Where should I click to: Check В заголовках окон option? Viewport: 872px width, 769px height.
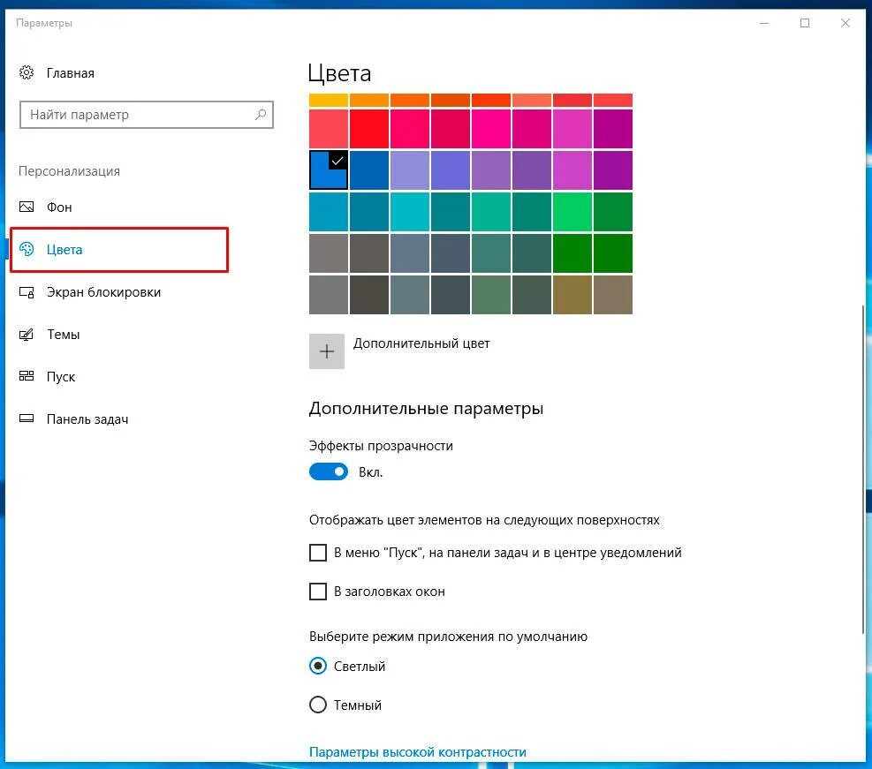point(317,592)
